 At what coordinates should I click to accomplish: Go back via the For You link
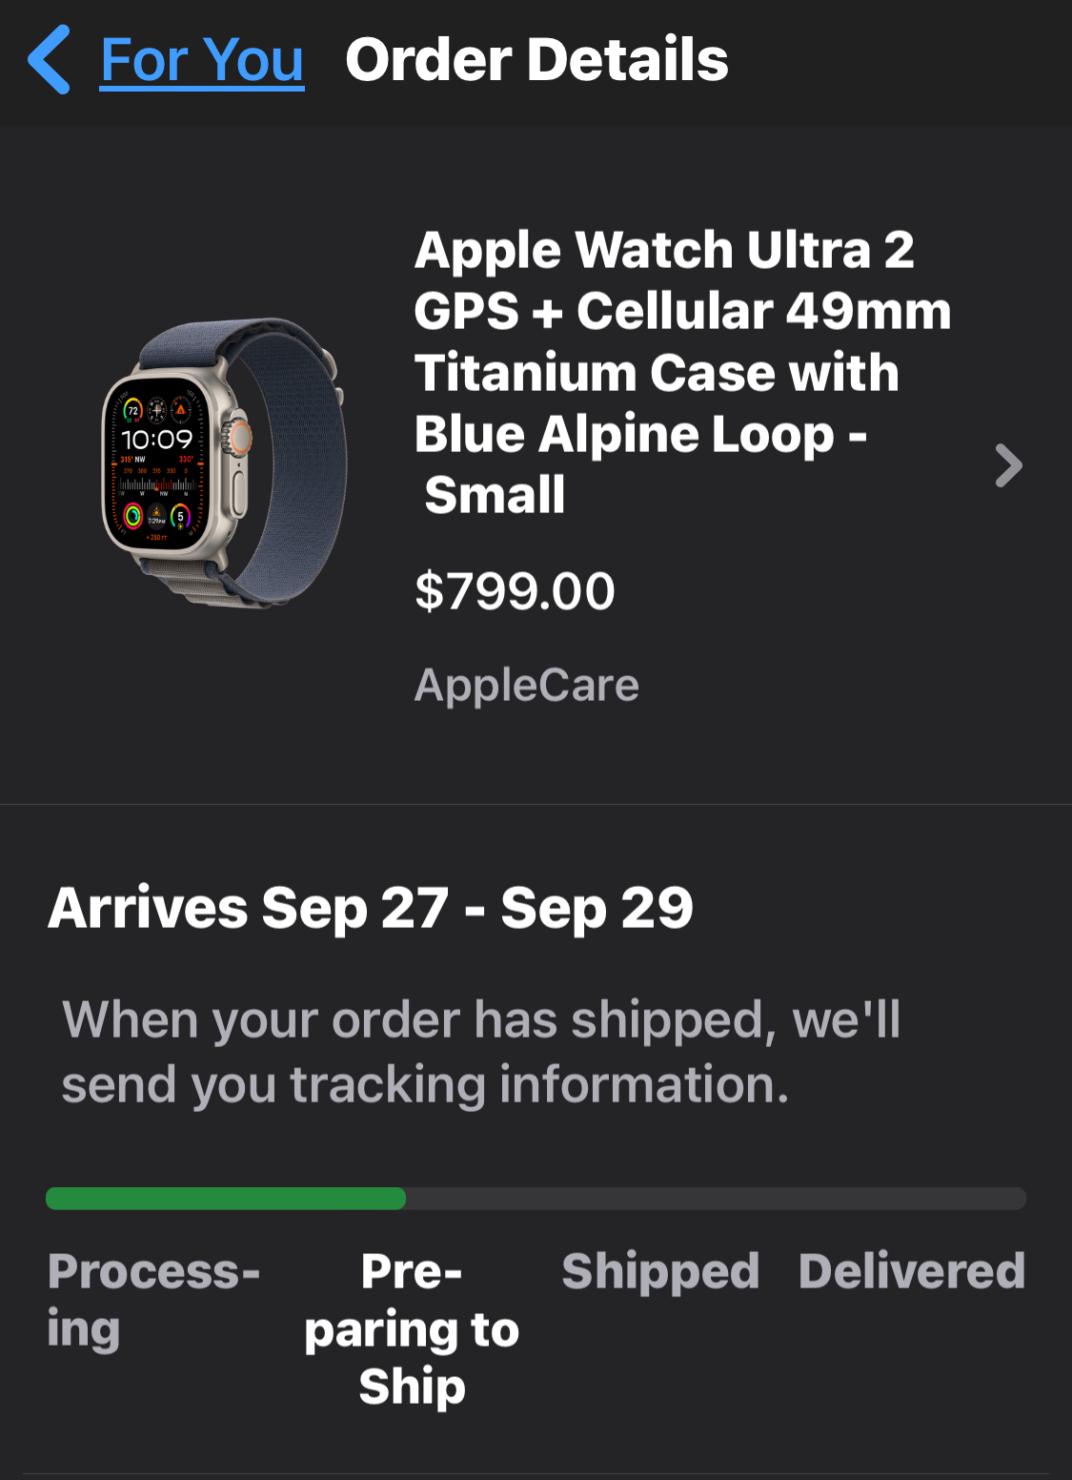tap(202, 60)
